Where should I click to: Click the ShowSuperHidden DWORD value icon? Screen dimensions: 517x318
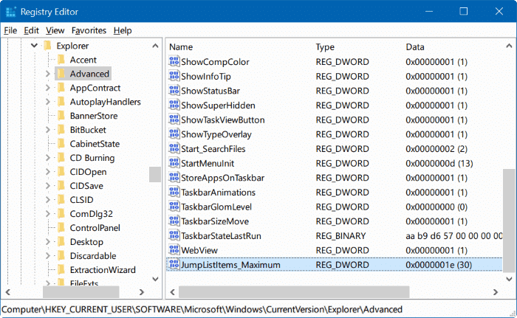pyautogui.click(x=174, y=105)
